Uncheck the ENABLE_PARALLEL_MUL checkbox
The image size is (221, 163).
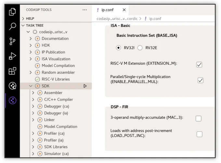(x=200, y=80)
